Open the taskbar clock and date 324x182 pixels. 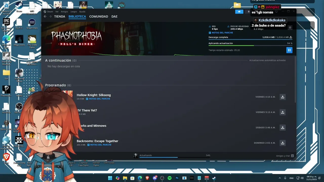[312, 178]
